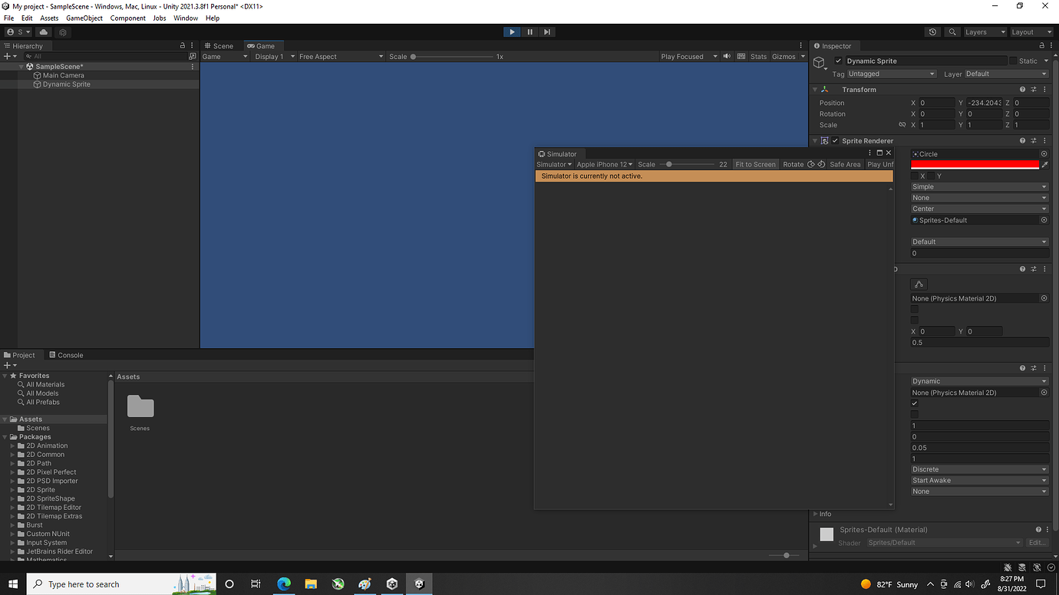Open the Apple iPhone 12 device dropdown
Screen dimensions: 1059x595
coord(604,164)
